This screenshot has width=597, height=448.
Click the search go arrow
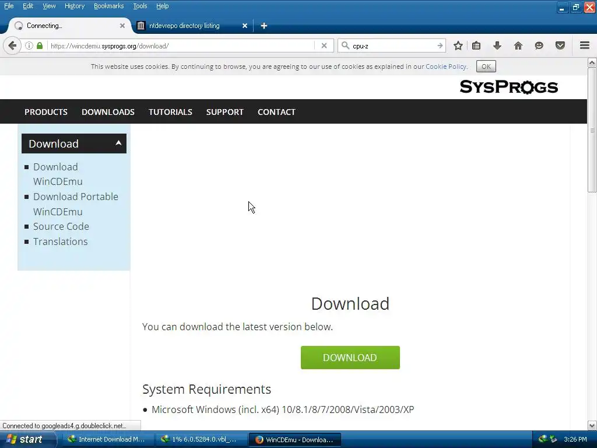click(x=440, y=45)
